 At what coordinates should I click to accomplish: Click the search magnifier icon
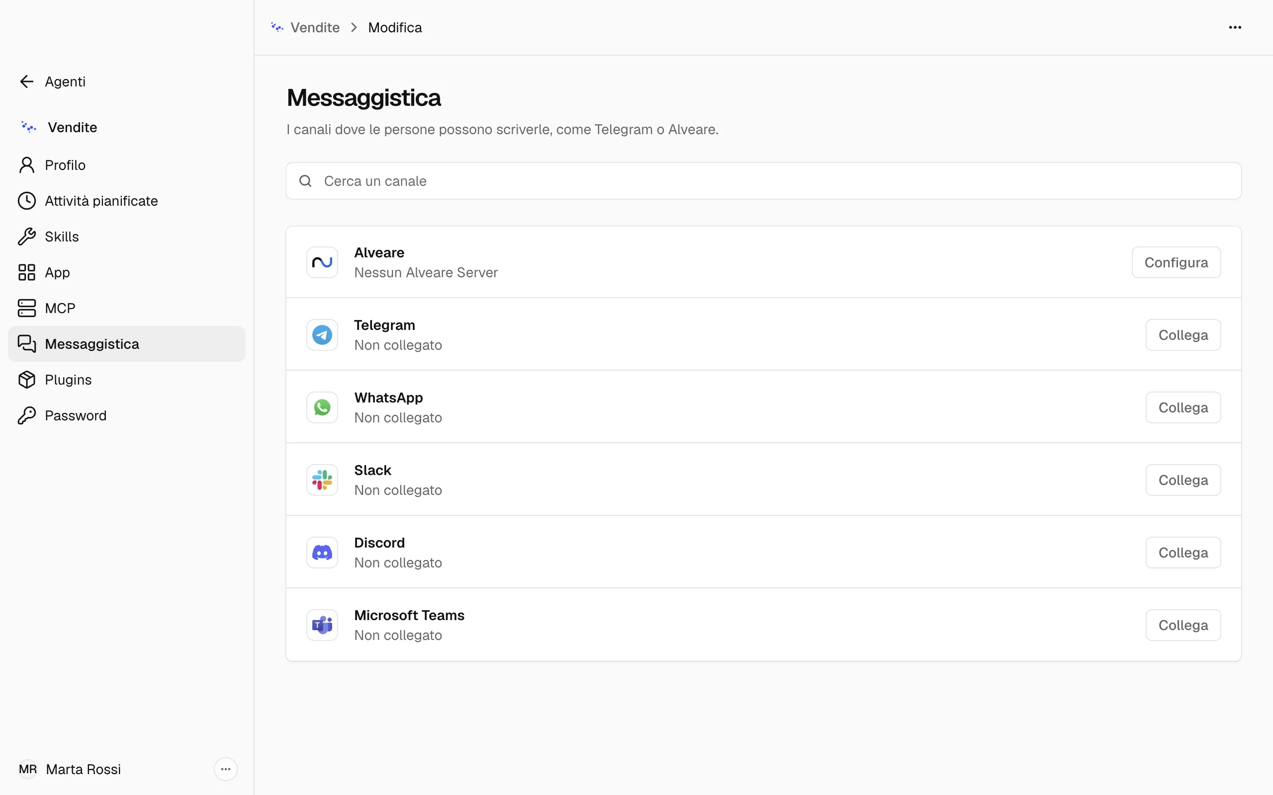(x=305, y=181)
